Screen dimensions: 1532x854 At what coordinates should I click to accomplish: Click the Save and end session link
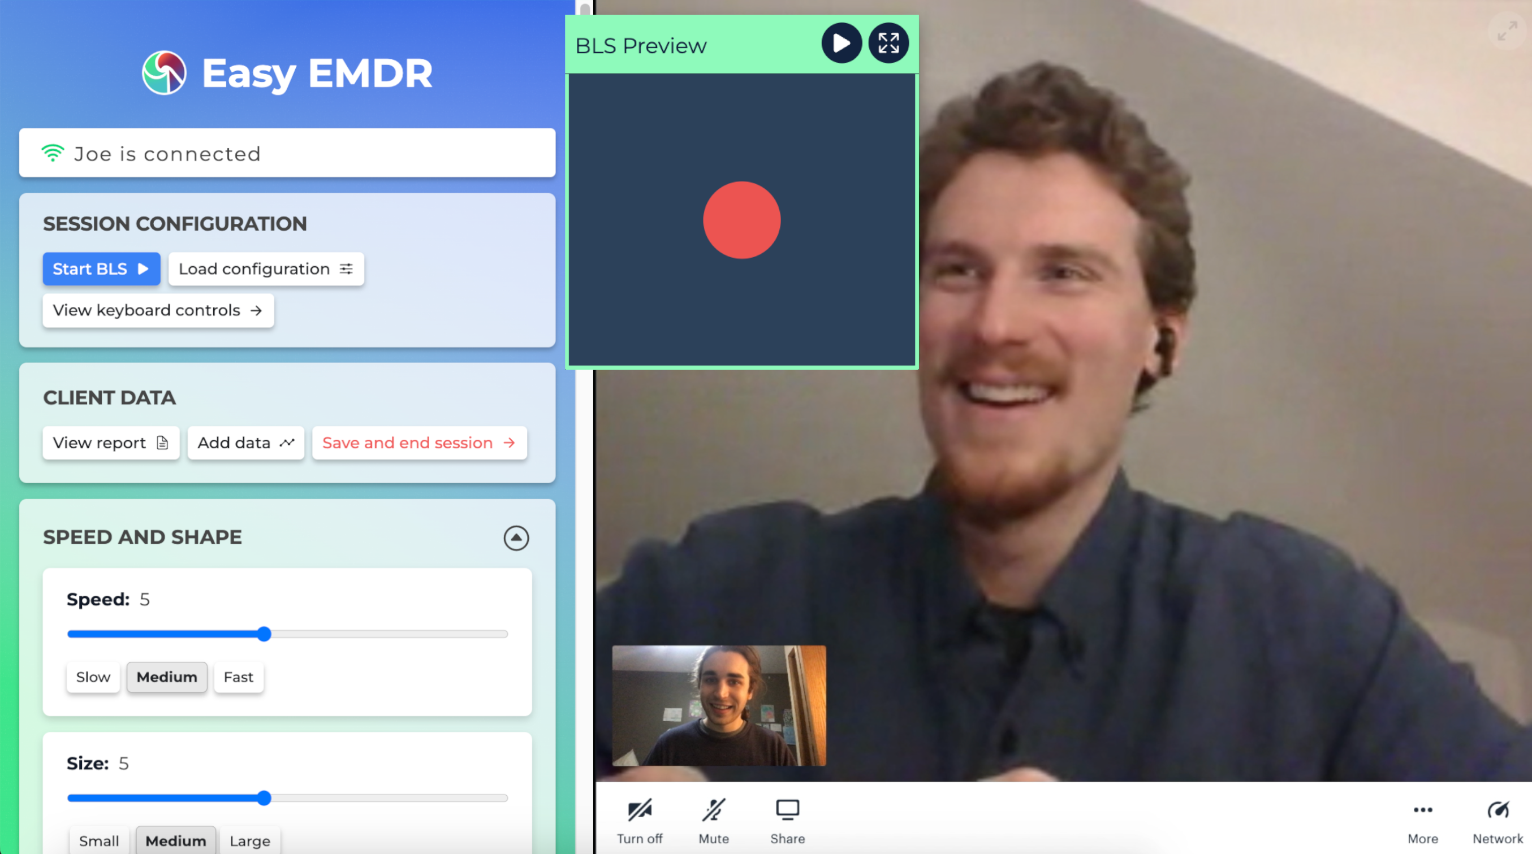click(x=418, y=442)
